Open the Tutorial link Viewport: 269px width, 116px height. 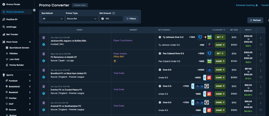coord(265,5)
